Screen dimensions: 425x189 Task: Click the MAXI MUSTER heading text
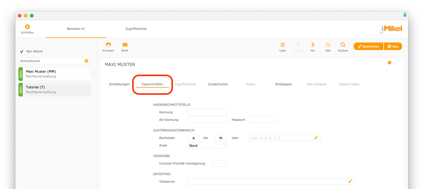[x=120, y=65]
